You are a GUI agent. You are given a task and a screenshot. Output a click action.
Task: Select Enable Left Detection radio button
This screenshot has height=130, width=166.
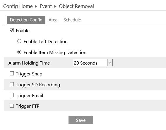click(x=19, y=41)
